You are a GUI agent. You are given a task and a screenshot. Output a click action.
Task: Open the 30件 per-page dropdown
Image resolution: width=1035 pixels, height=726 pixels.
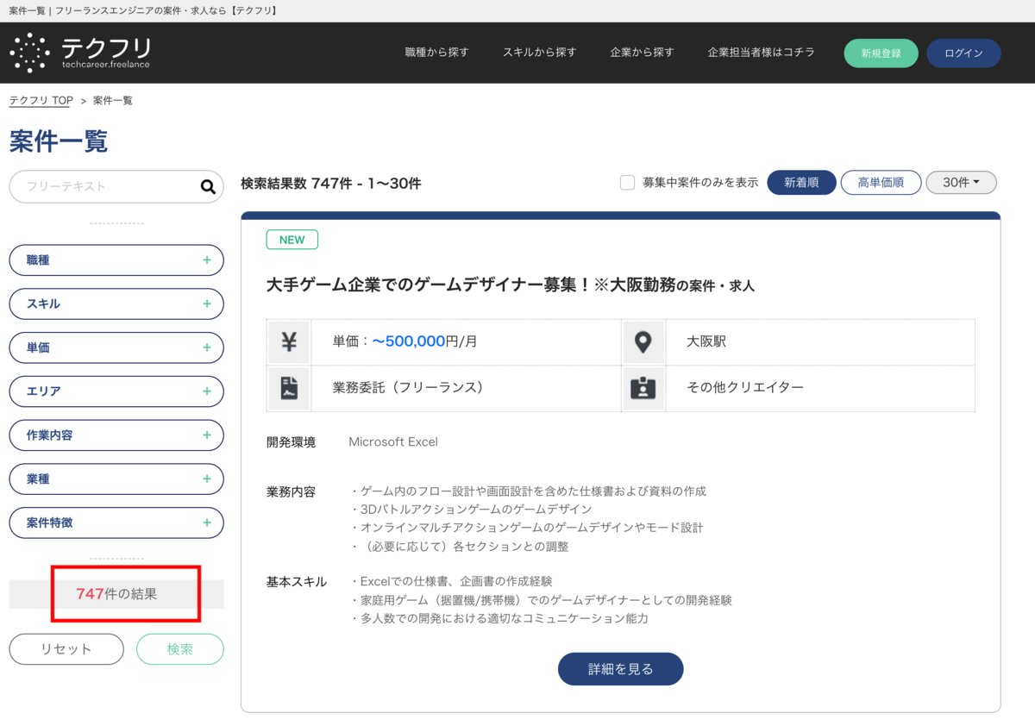click(961, 183)
